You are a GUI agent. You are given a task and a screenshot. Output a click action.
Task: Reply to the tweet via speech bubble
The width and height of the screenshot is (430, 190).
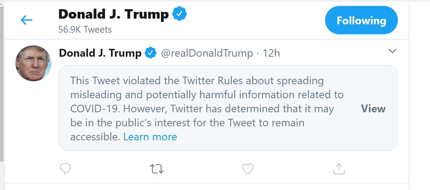click(x=65, y=169)
